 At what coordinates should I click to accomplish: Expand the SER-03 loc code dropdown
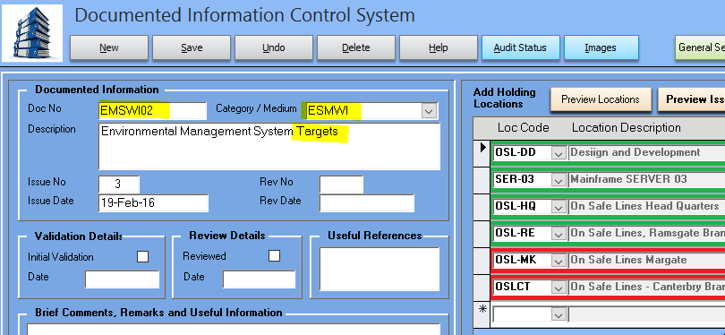(x=559, y=180)
